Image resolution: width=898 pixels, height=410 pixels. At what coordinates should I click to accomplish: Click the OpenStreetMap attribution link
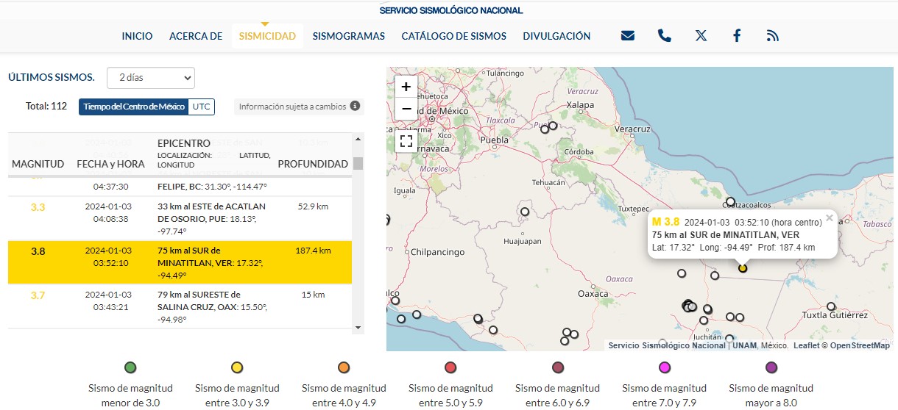pos(860,345)
